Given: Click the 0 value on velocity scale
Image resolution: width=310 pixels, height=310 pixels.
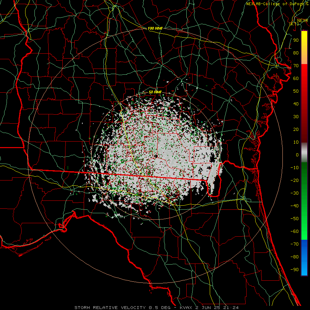Looking at the screenshot, I should (297, 155).
